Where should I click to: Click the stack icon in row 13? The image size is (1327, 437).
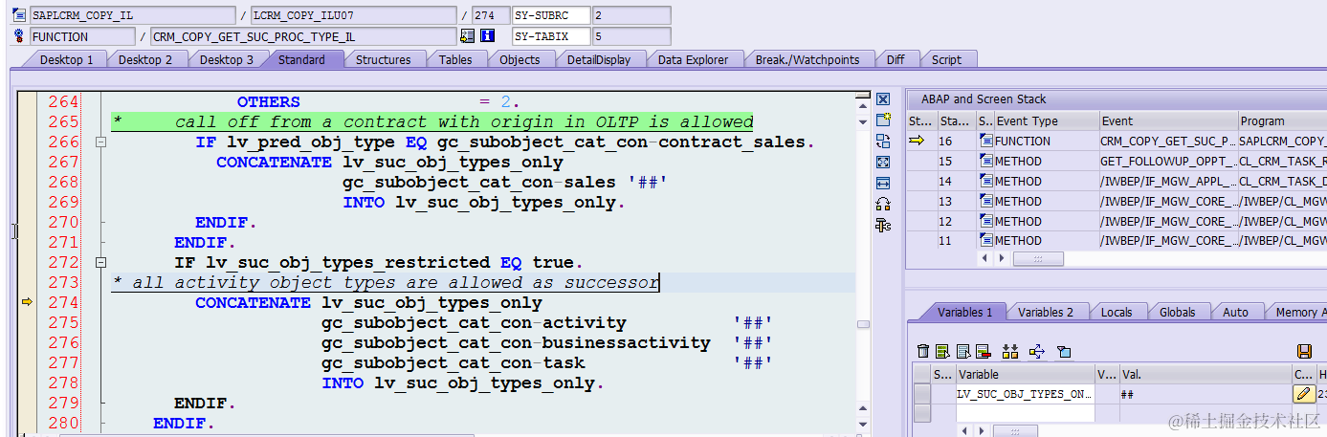985,201
